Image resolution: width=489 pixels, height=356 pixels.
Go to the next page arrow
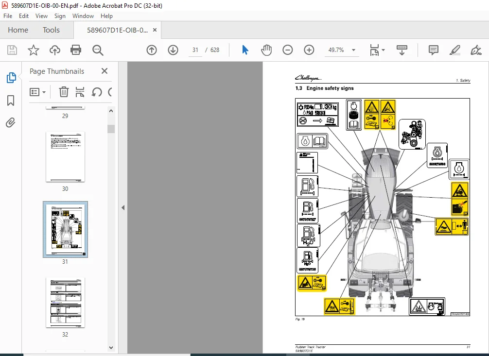tap(173, 50)
